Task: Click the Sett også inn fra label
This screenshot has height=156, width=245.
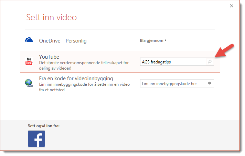Action: [44, 126]
